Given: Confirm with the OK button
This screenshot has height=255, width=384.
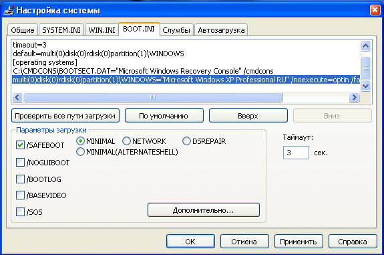Looking at the screenshot, I should 190,242.
